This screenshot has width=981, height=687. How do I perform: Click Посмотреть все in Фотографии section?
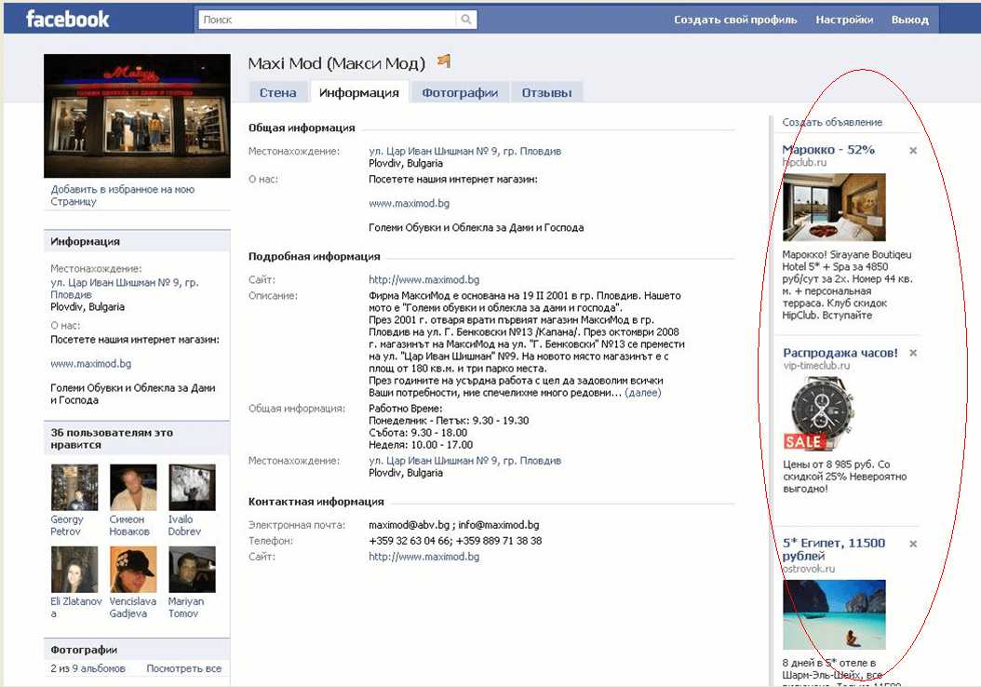[x=184, y=668]
